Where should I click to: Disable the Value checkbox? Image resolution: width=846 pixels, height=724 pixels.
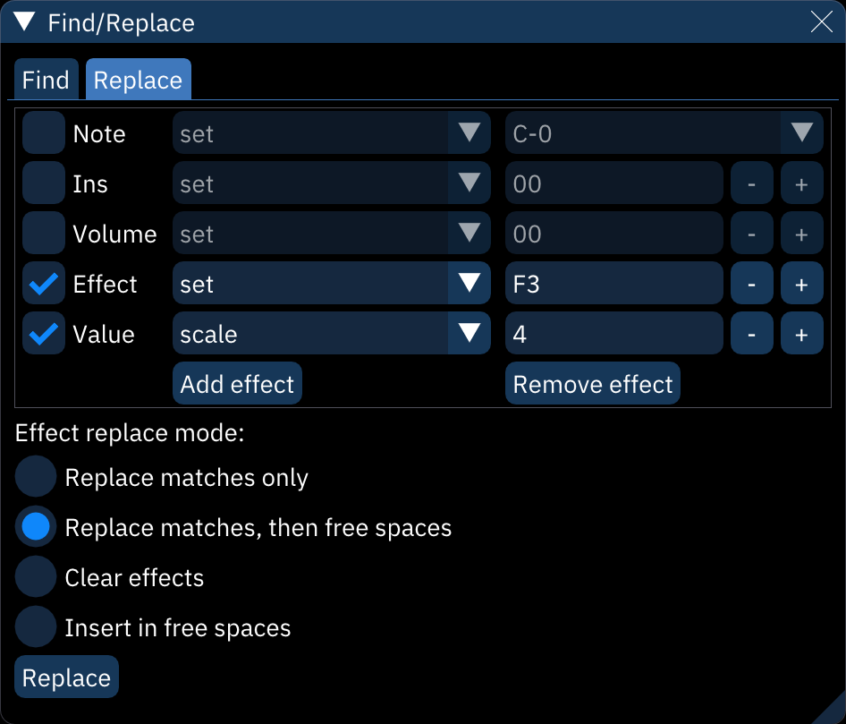click(x=43, y=333)
